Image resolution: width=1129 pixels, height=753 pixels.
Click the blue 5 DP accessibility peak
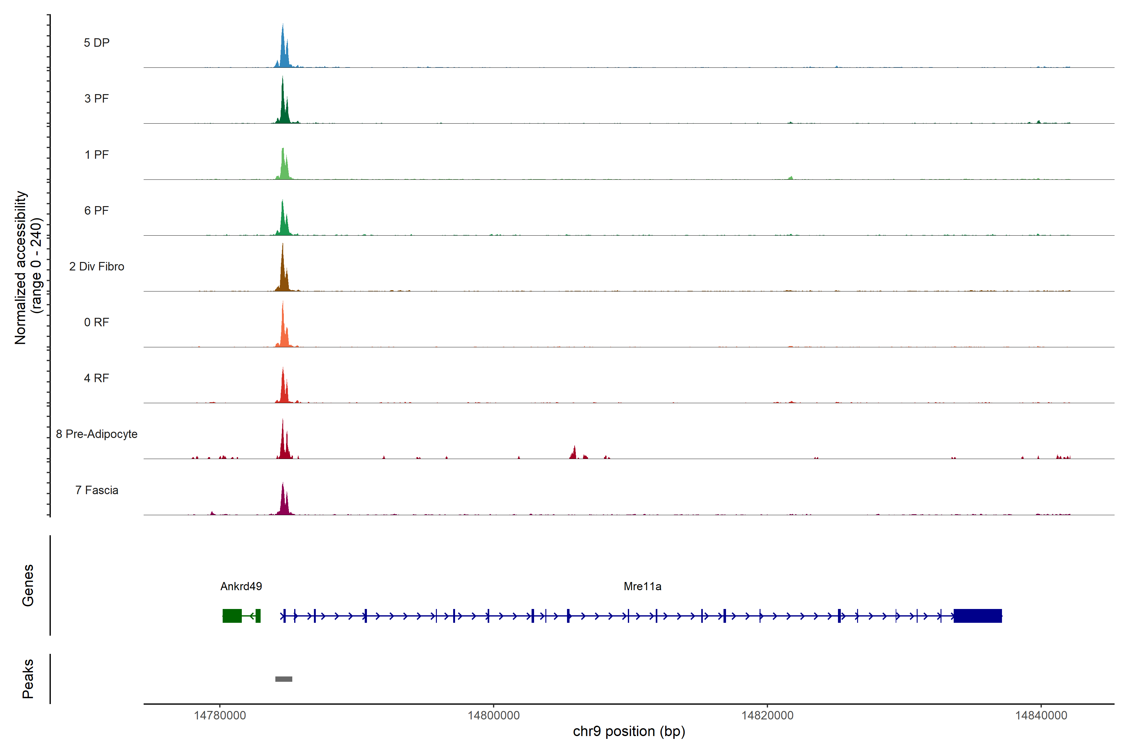pyautogui.click(x=283, y=54)
